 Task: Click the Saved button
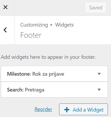96,8
